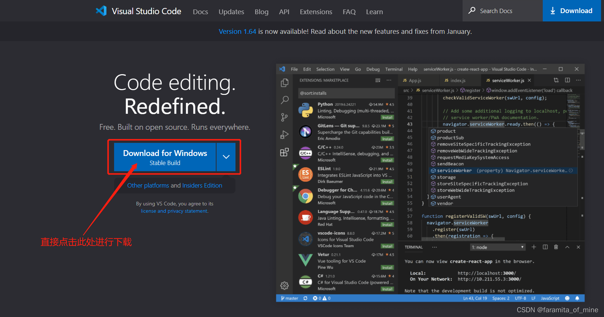Open the Docs page
604x317 pixels.
200,12
